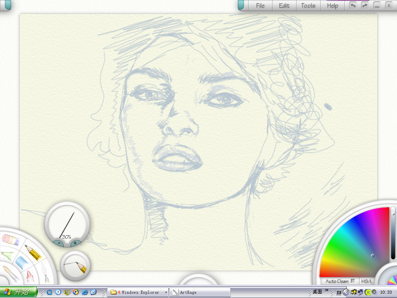Select the Palette Knife tool
The width and height of the screenshot is (397, 298).
click(45, 273)
